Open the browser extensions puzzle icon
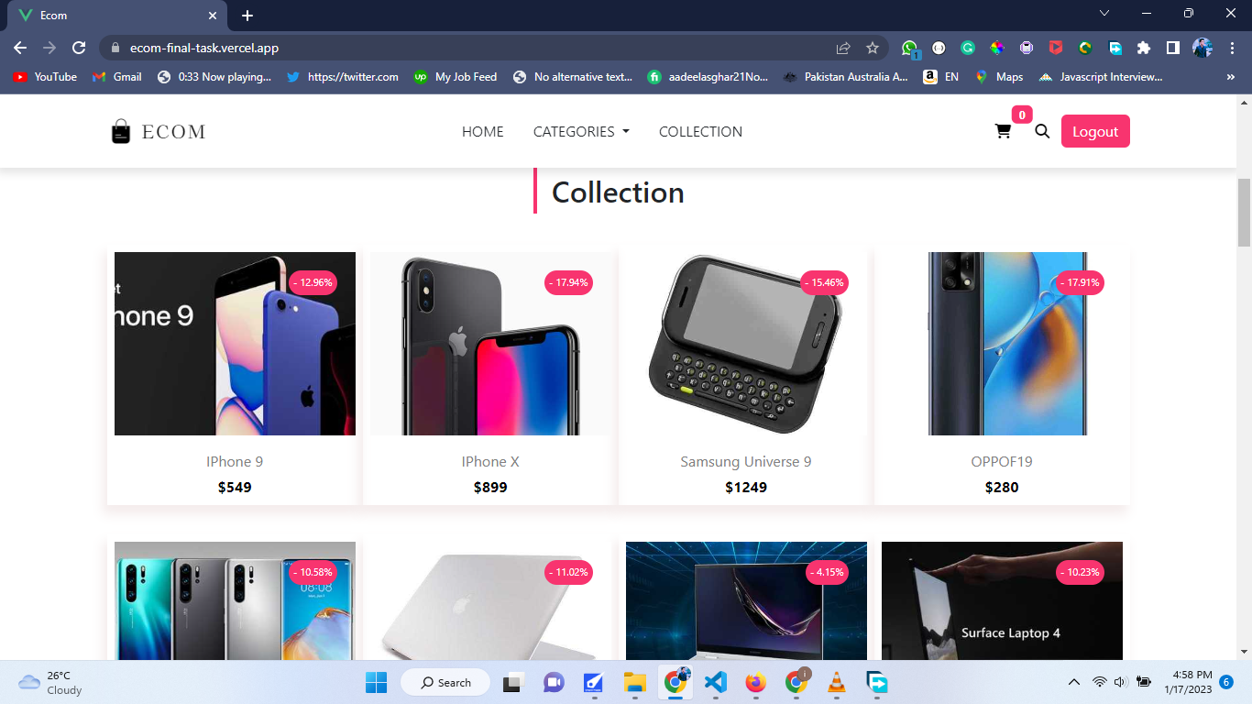1252x704 pixels. tap(1143, 48)
